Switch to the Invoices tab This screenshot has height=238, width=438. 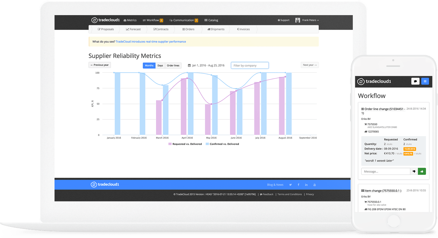coord(243,29)
